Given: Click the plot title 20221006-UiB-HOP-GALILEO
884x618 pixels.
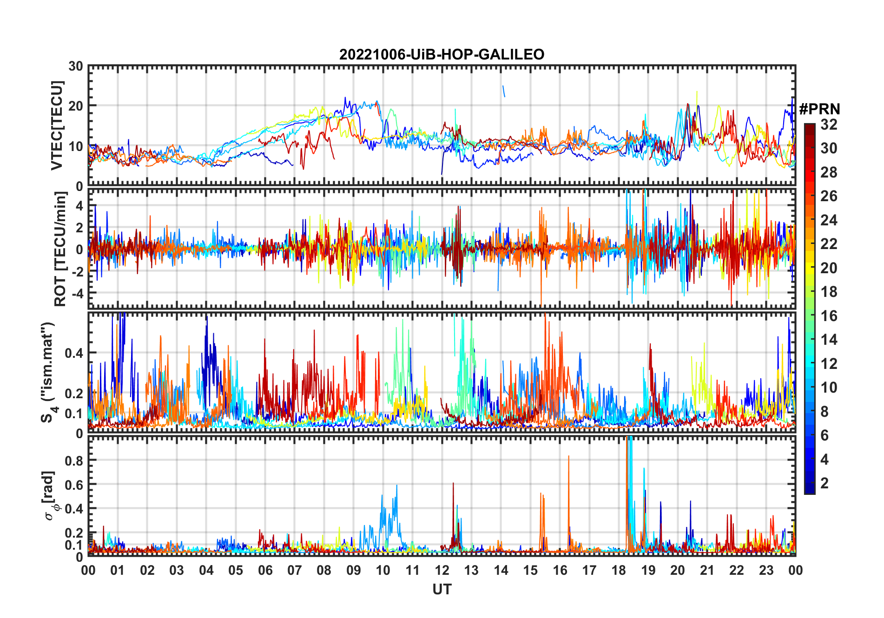Looking at the screenshot, I should pyautogui.click(x=442, y=54).
